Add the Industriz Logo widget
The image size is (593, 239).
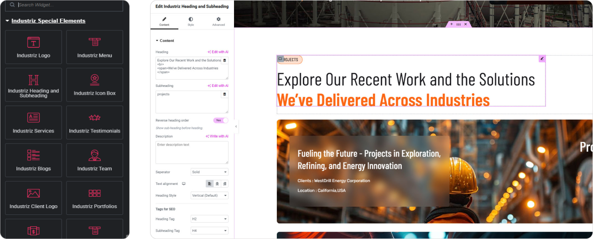pos(33,47)
